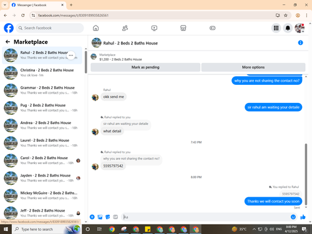Click Rahul's avatar next to 'what detail'
The width and height of the screenshot is (312, 234).
[95, 132]
